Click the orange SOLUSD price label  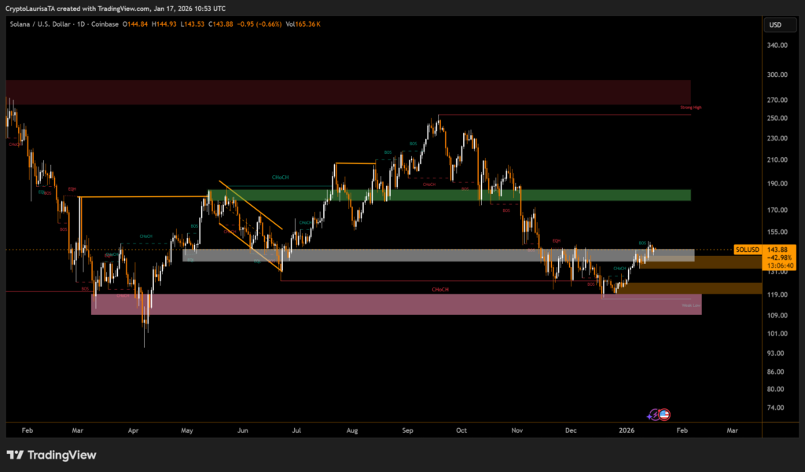(x=747, y=250)
